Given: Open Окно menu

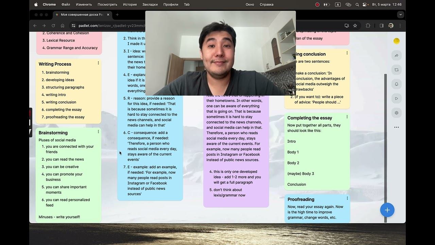Looking at the screenshot, I should (x=250, y=4).
